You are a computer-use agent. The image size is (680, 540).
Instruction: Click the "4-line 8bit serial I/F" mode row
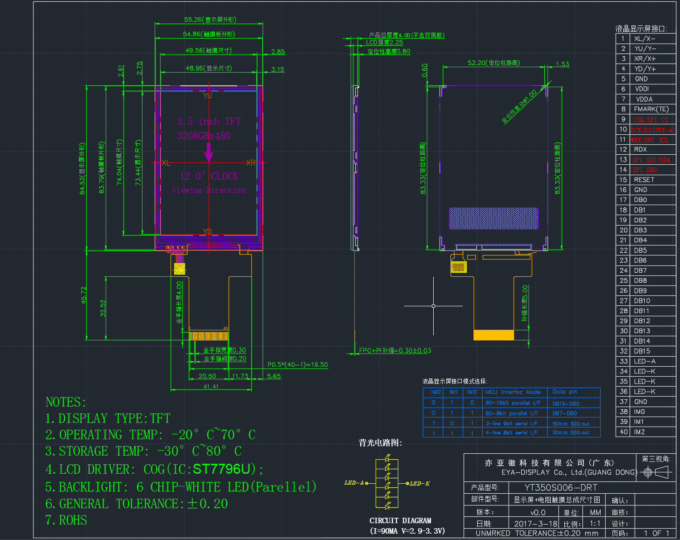click(x=512, y=432)
